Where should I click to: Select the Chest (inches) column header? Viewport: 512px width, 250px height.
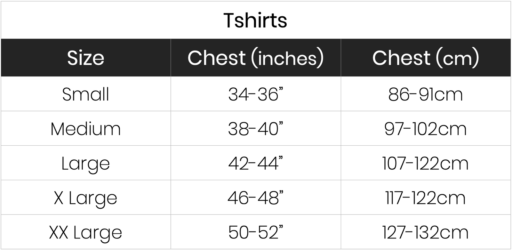256,58
